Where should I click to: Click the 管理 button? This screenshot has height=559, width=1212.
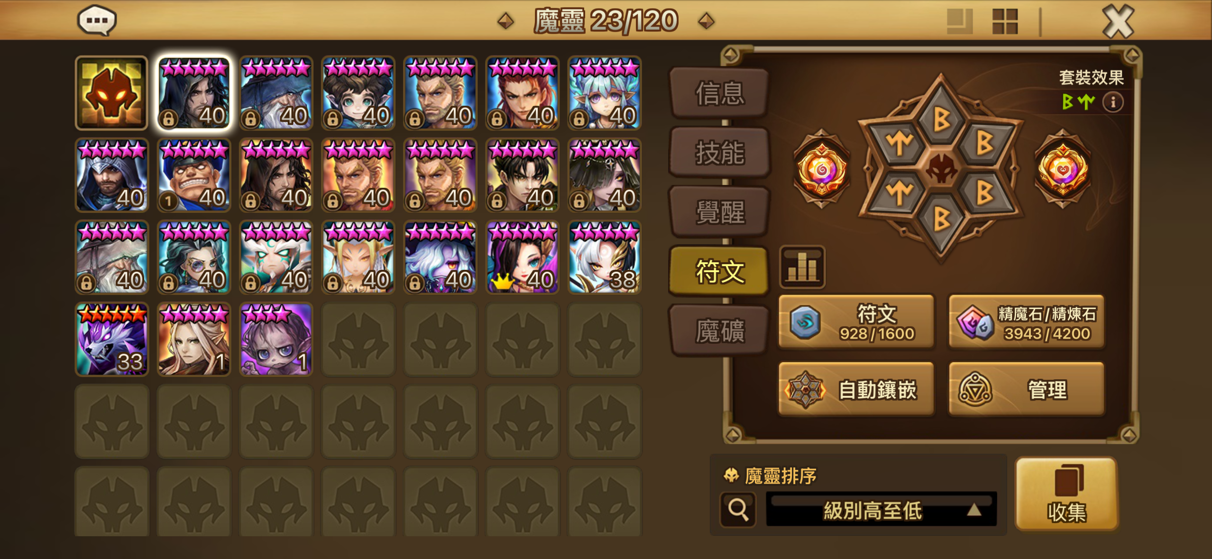point(1026,390)
